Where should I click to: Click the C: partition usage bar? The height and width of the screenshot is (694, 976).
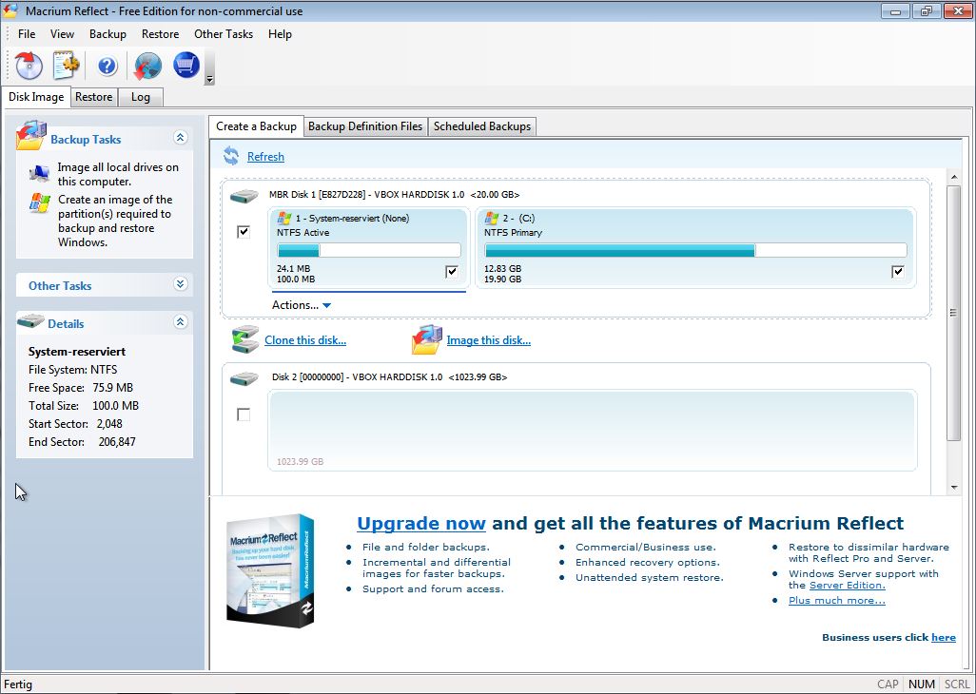tap(694, 250)
